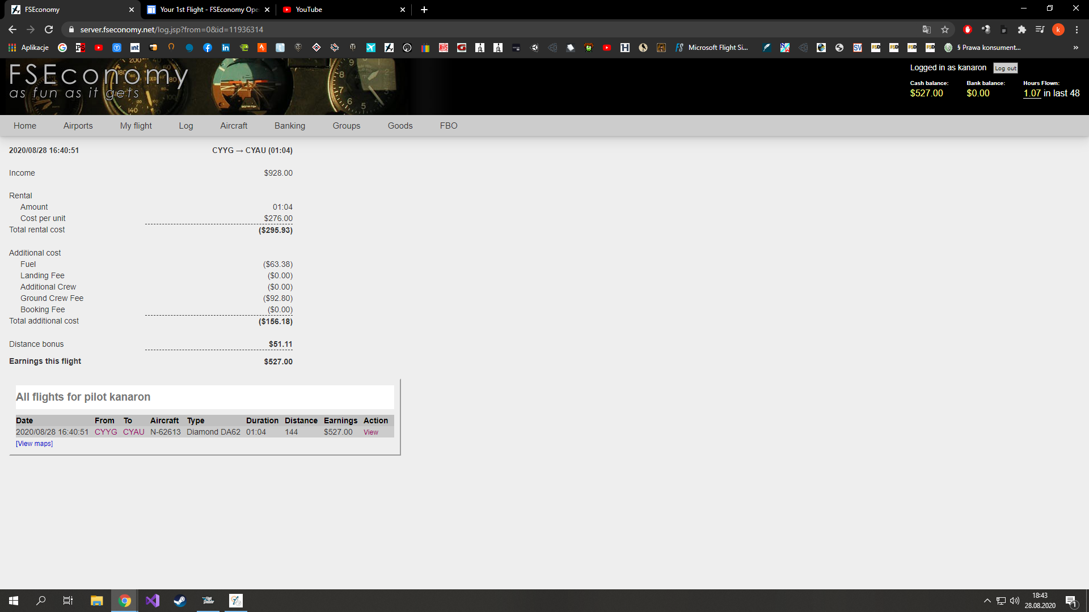Screen dimensions: 1089x612
Task: Show hidden system tray icons
Action: click(x=987, y=601)
